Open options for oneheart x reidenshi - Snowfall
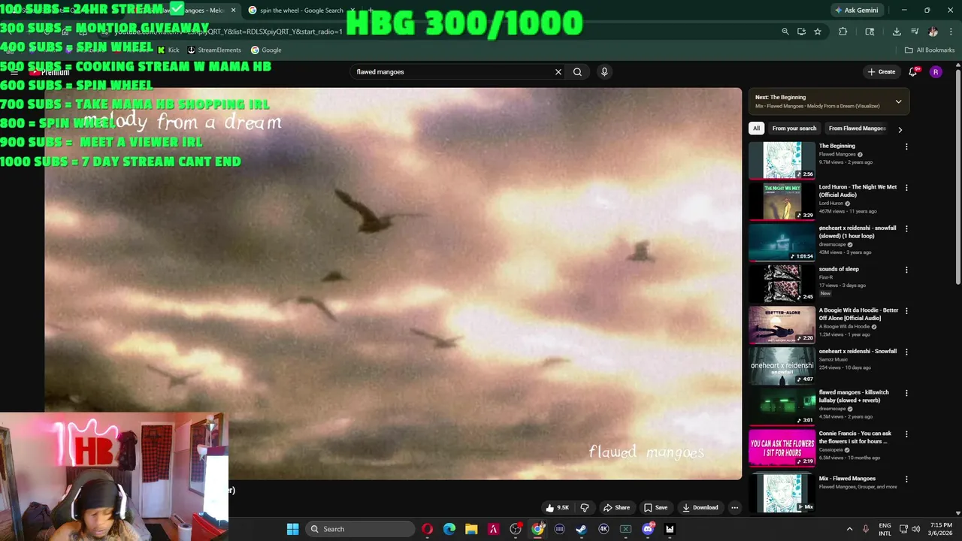962x541 pixels. [x=906, y=352]
